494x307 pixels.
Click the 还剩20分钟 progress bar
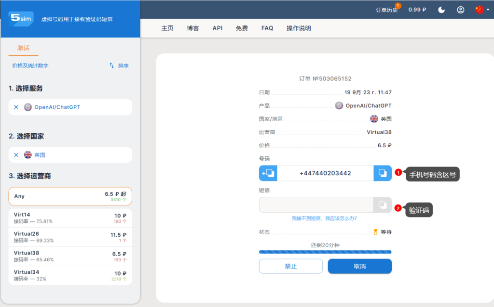click(x=325, y=252)
